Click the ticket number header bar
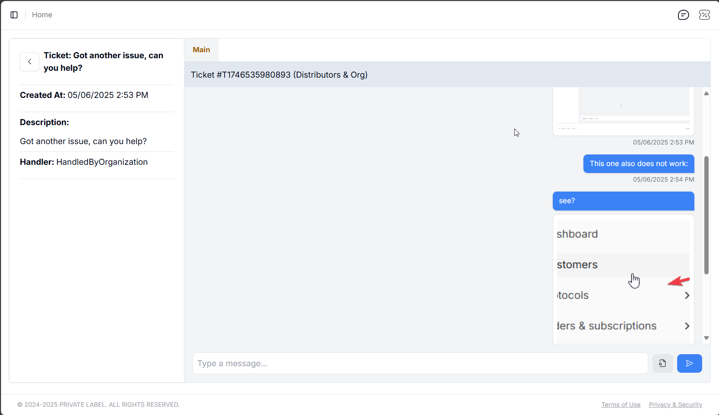This screenshot has height=415, width=719. pyautogui.click(x=447, y=75)
